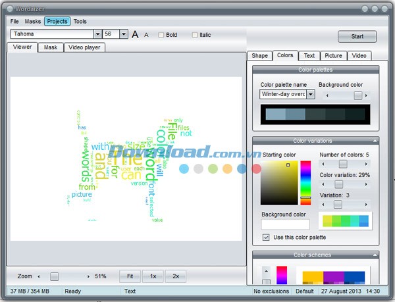Click the white Background color field
The image size is (395, 302).
tap(285, 224)
